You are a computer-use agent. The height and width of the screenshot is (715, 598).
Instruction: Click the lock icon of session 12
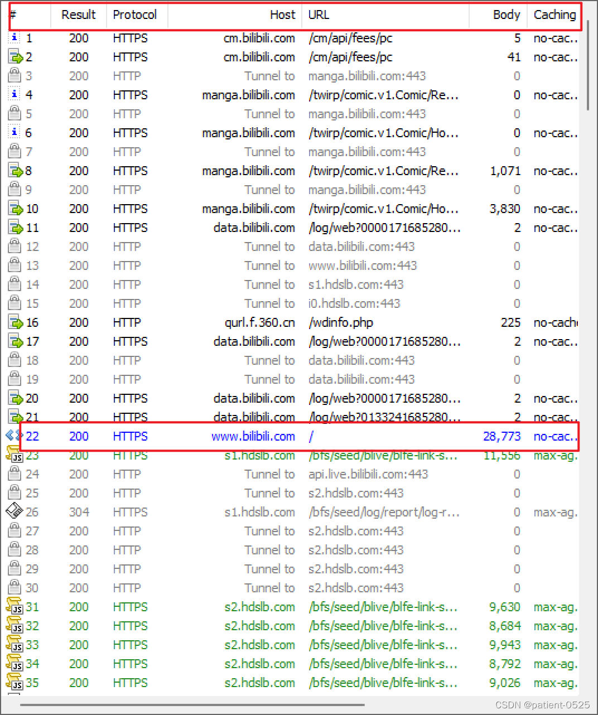15,246
